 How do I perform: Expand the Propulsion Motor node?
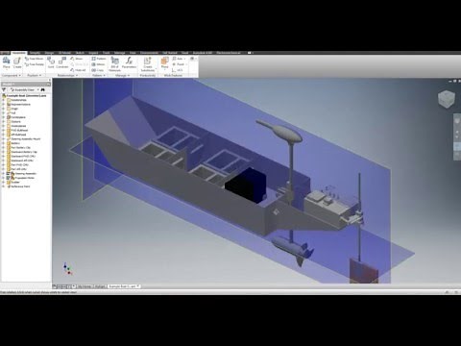click(4, 178)
